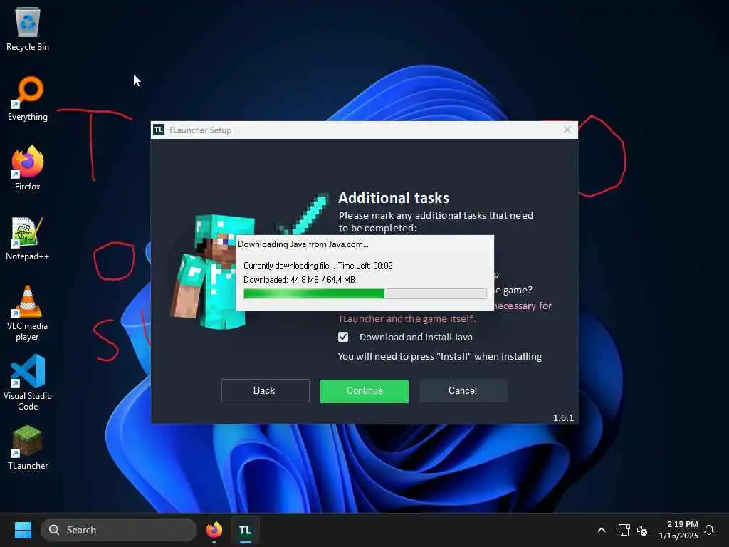Open the network status tray icon
729x547 pixels.
[x=624, y=530]
